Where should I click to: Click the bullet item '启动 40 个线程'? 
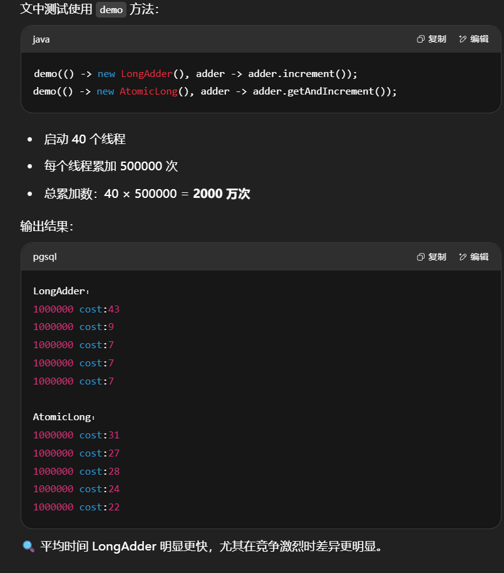pyautogui.click(x=85, y=139)
